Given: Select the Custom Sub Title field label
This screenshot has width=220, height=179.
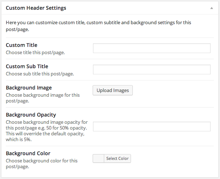Looking at the screenshot, I should [27, 66].
